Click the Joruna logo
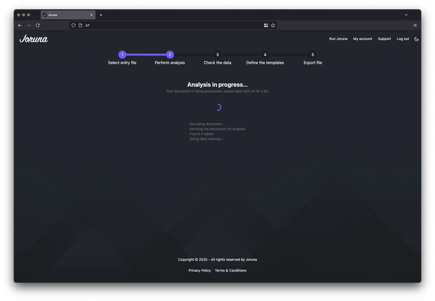Image resolution: width=435 pixels, height=301 pixels. pos(33,39)
